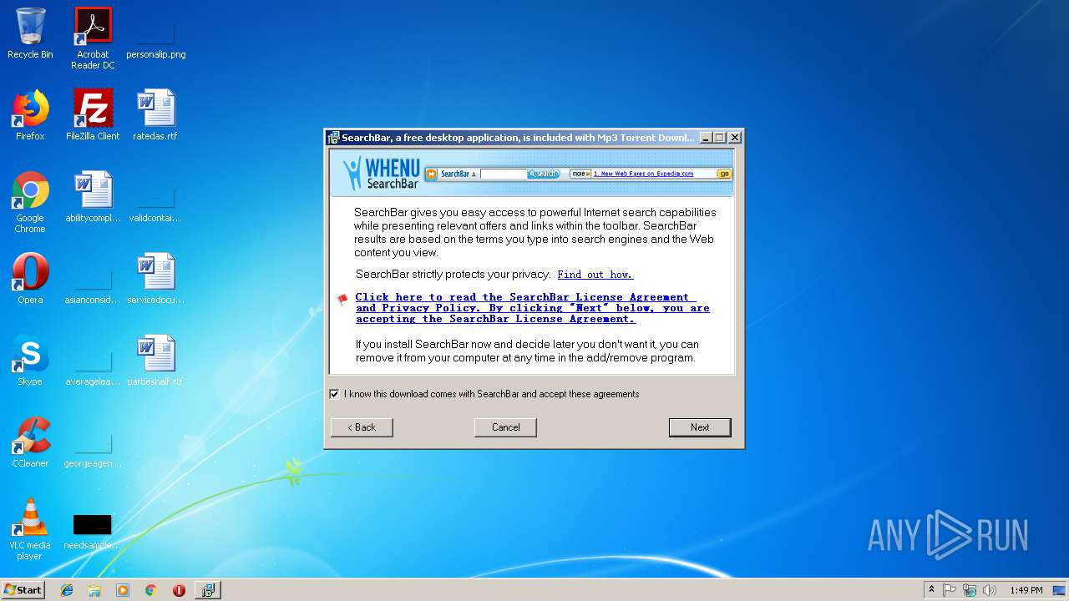Select ratedas.rtf document icon
The height and width of the screenshot is (601, 1069).
click(155, 115)
